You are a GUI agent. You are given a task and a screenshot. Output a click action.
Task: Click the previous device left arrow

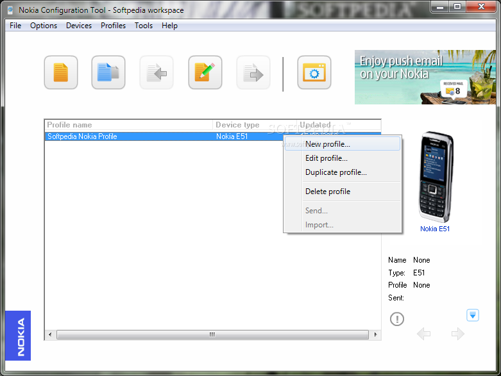423,334
